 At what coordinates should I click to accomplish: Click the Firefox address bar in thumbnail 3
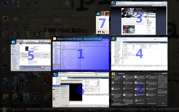click(x=131, y=5)
